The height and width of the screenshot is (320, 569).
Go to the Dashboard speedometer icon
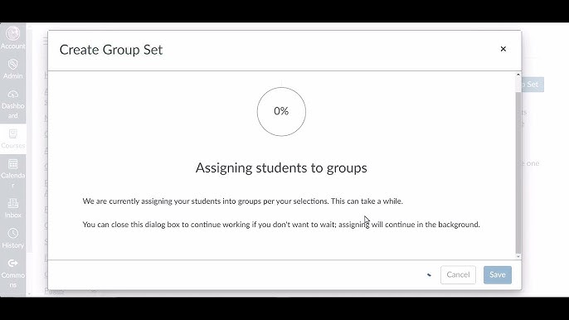click(12, 95)
